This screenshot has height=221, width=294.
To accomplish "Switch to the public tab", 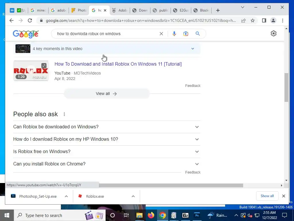I will pyautogui.click(x=160, y=10).
